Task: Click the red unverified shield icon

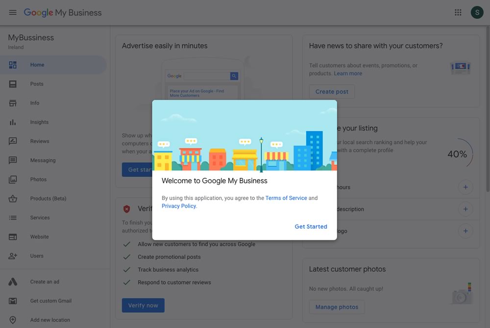Action: point(126,209)
